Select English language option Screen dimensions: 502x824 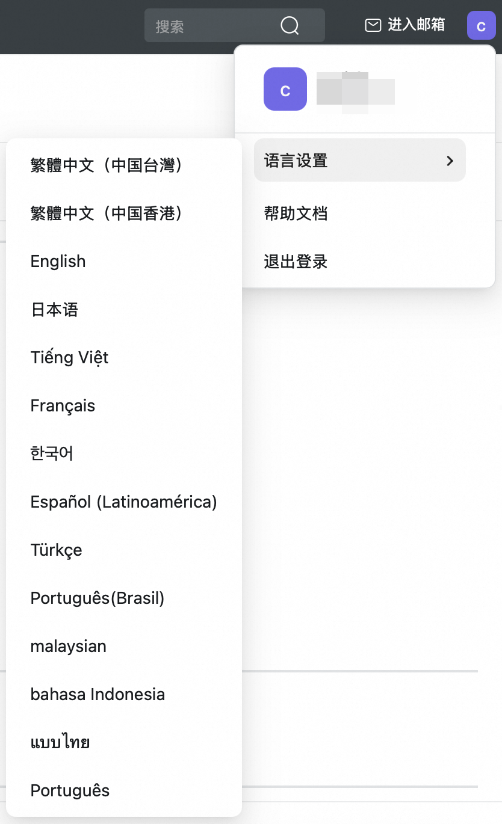point(58,262)
